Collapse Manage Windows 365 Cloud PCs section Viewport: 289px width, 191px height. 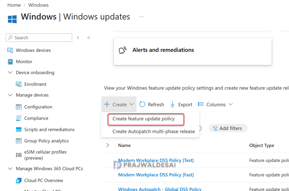click(x=10, y=168)
